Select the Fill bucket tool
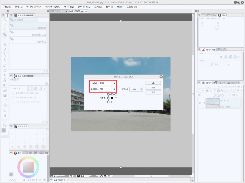 click(x=5, y=90)
